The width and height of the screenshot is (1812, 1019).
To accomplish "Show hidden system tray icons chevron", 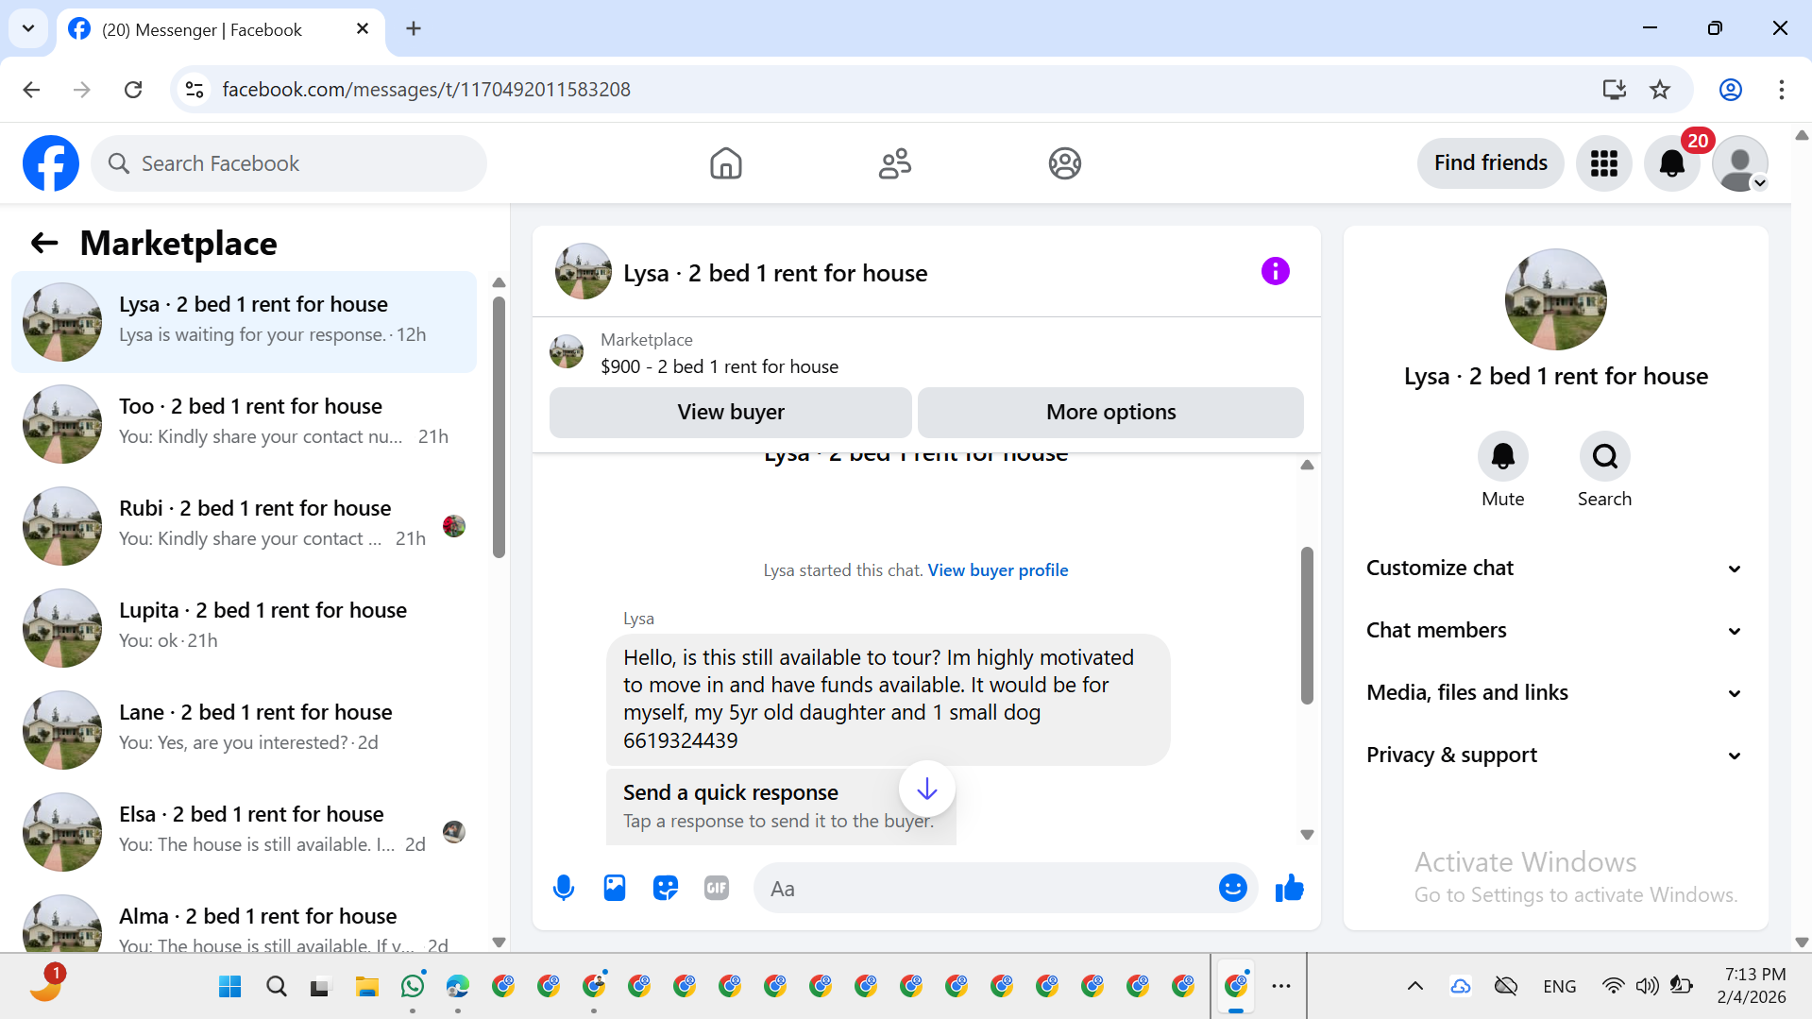I will point(1414,987).
